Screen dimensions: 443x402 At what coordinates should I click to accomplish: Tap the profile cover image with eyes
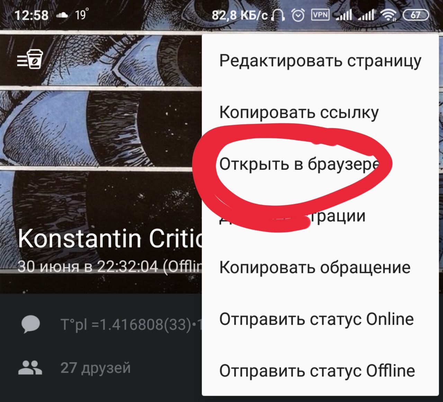pyautogui.click(x=100, y=145)
